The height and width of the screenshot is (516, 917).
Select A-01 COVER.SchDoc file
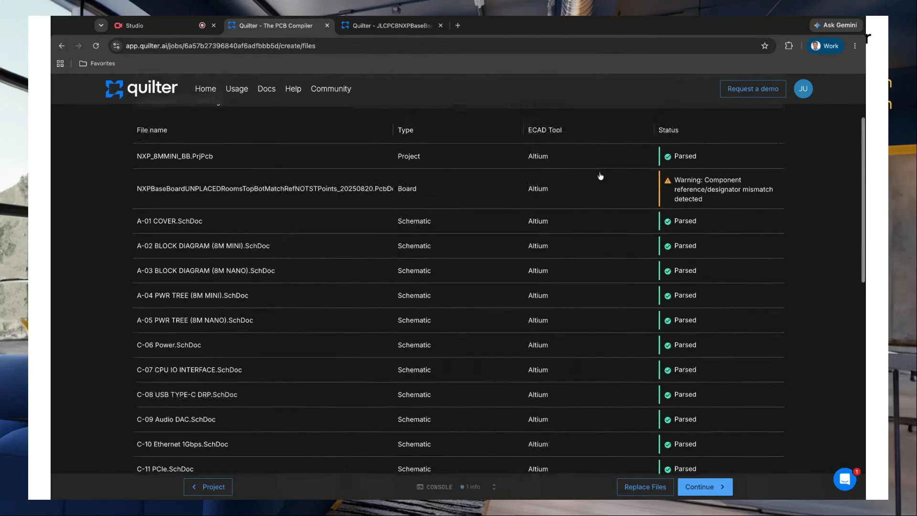click(x=170, y=221)
